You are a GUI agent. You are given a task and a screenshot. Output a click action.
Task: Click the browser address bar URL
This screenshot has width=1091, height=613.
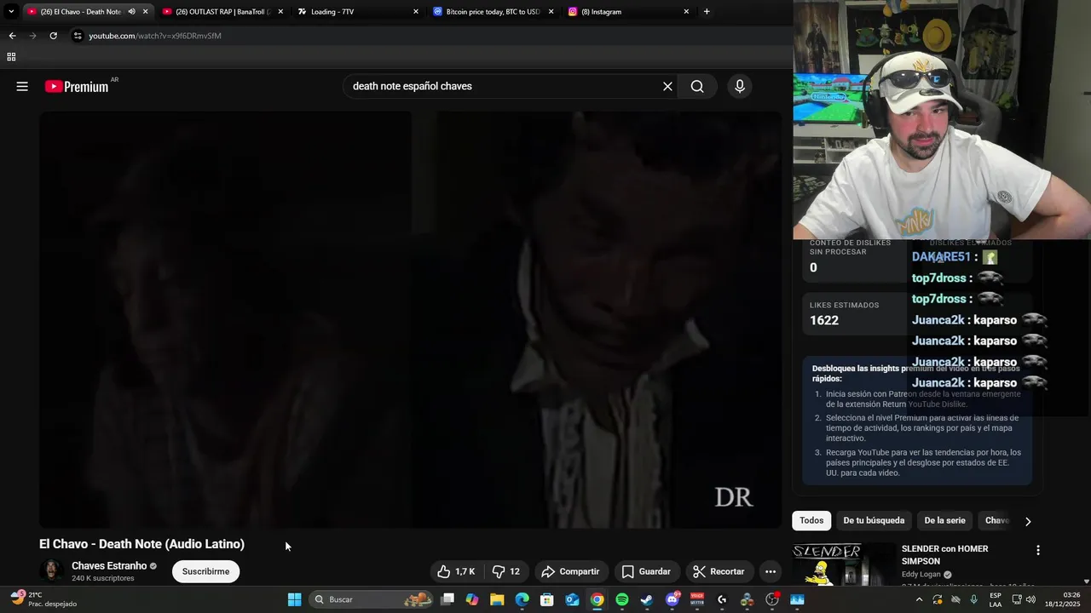155,36
